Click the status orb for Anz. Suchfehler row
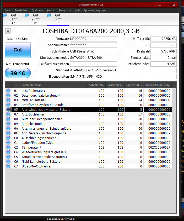The height and width of the screenshot is (221, 184). pos(8,114)
